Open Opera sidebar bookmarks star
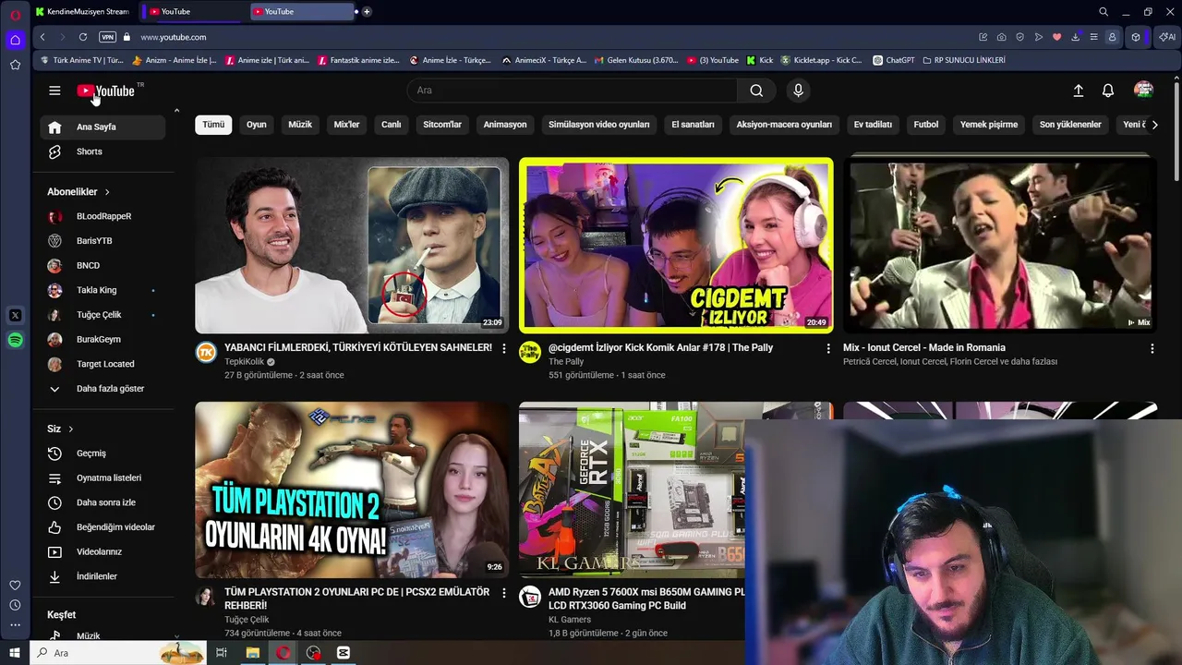 point(15,65)
